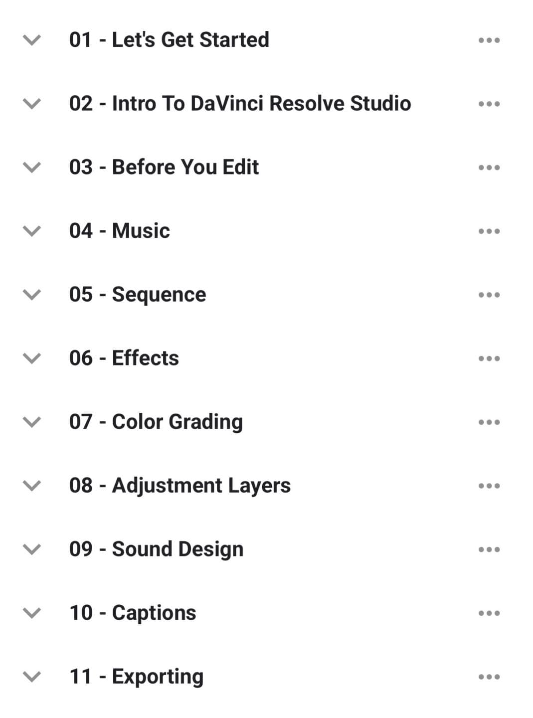This screenshot has height=718, width=533.
Task: Open the ellipsis menu for 11 - Exporting
Action: tap(489, 677)
